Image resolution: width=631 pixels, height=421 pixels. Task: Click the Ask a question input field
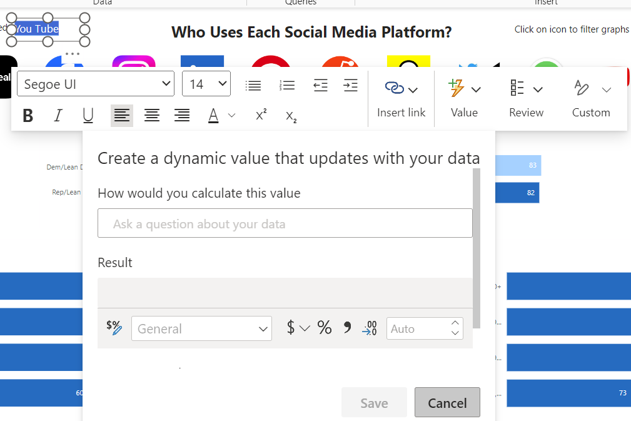[x=285, y=224]
